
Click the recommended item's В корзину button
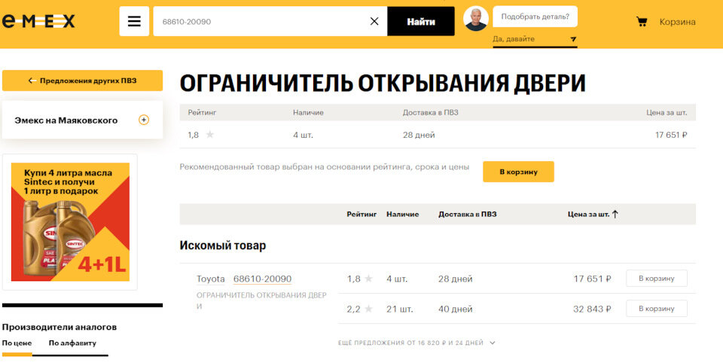(518, 172)
